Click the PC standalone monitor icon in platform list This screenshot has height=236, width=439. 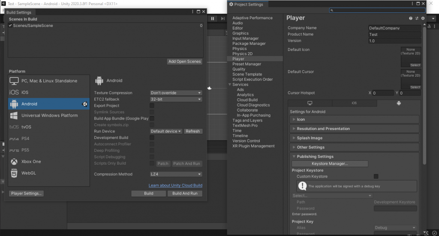click(x=14, y=81)
